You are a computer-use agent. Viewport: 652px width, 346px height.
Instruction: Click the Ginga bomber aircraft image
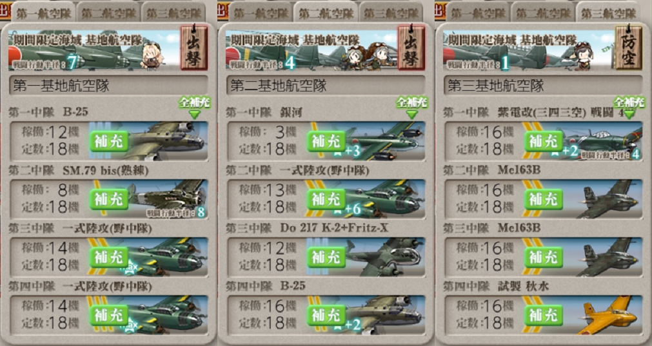tap(384, 141)
